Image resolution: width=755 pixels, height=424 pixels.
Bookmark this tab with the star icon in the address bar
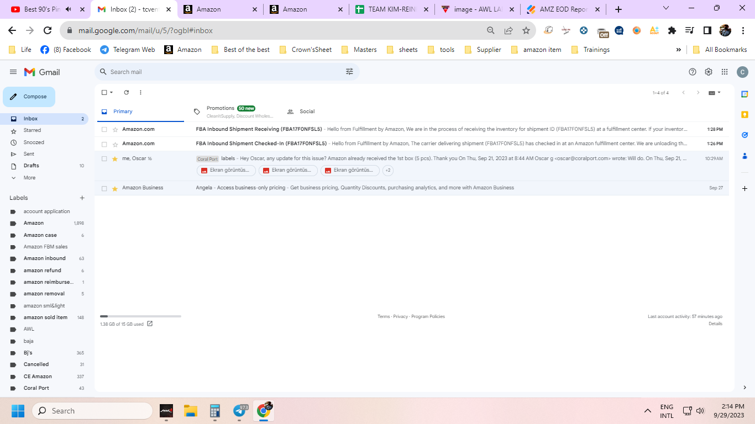pos(526,30)
